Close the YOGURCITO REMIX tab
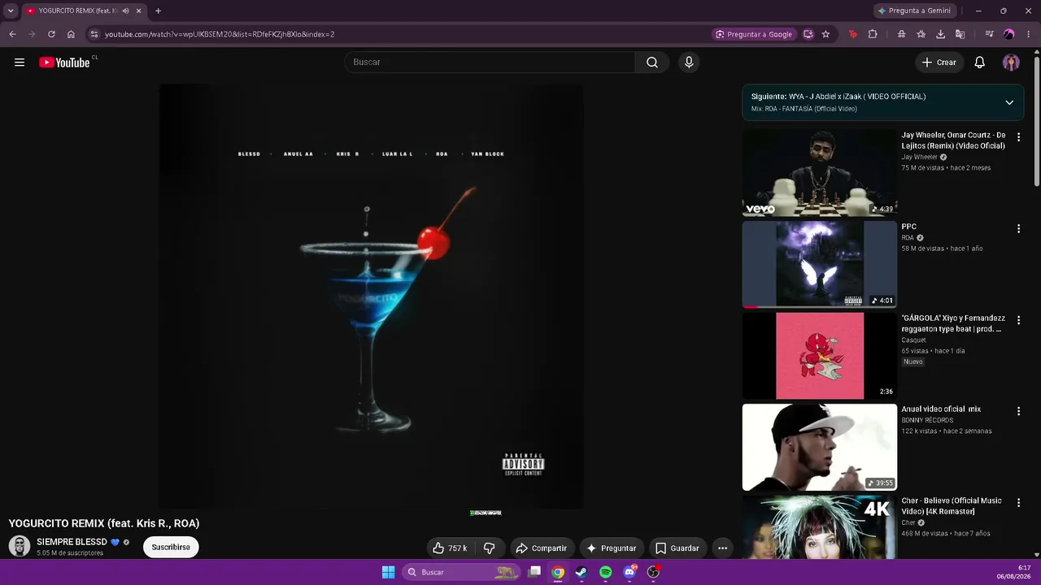 tap(139, 11)
